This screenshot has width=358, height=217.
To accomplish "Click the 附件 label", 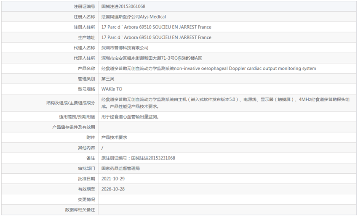I will [91, 138].
